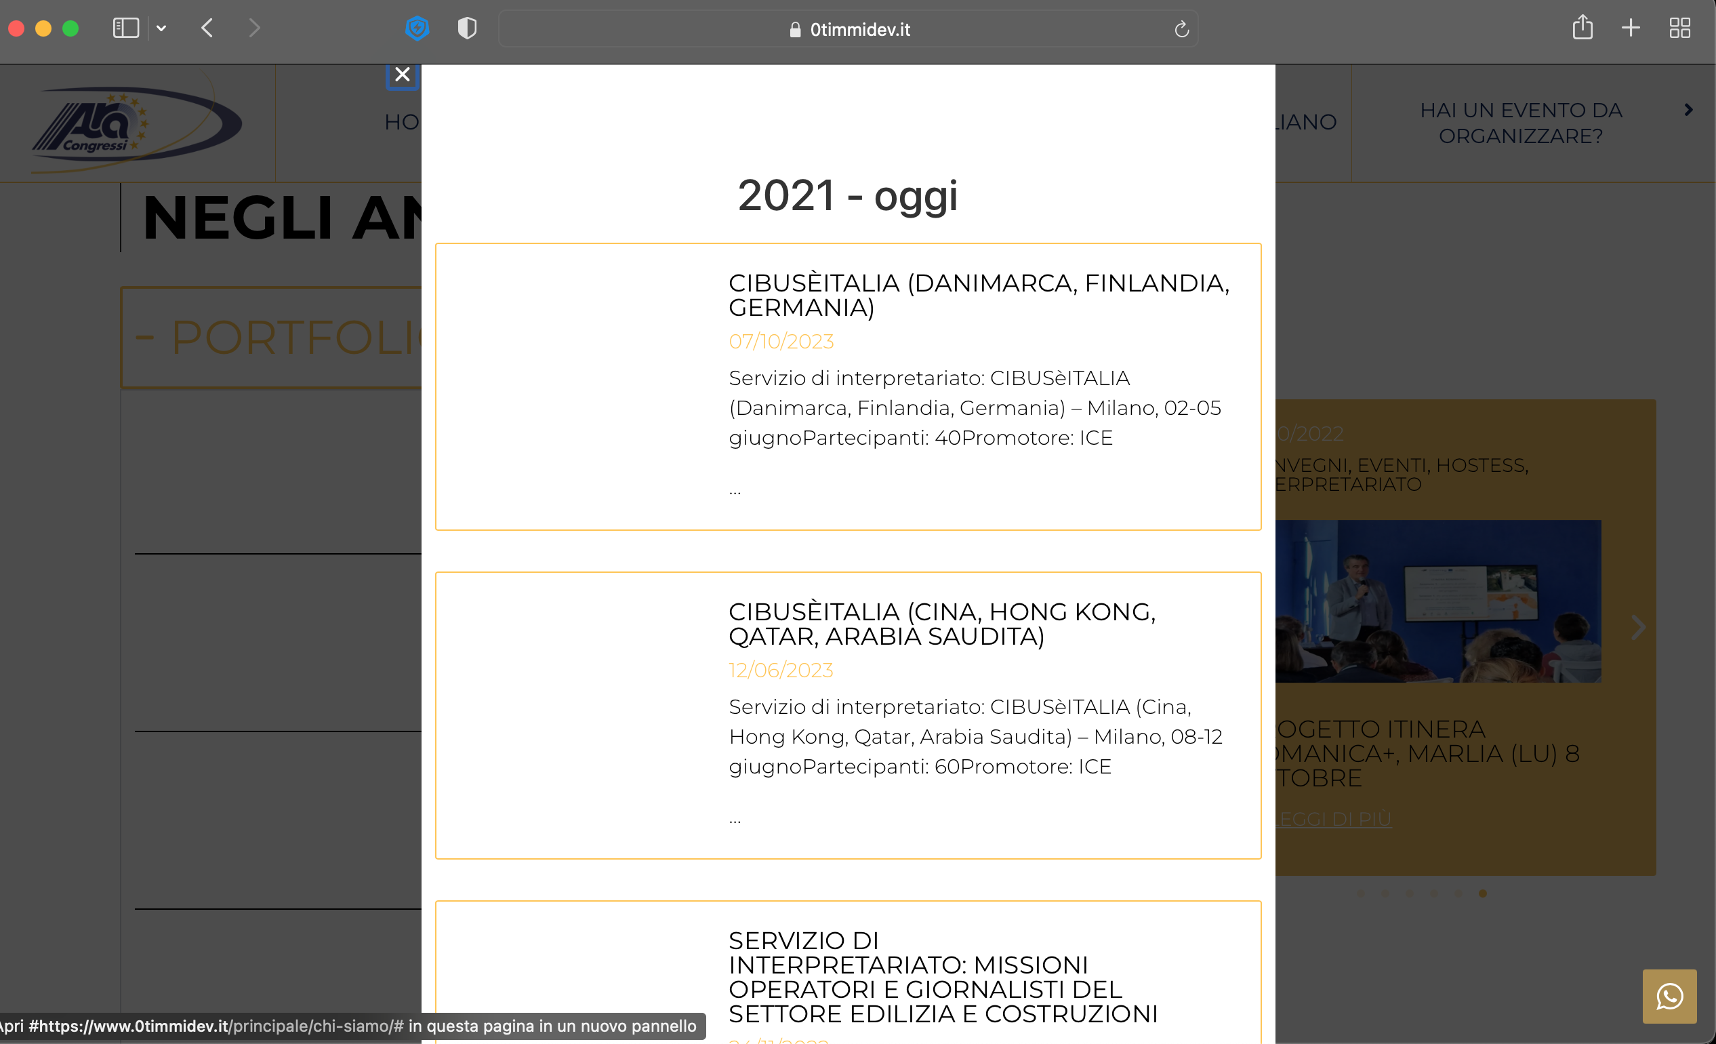
Task: Go back with the back arrow
Action: point(207,28)
